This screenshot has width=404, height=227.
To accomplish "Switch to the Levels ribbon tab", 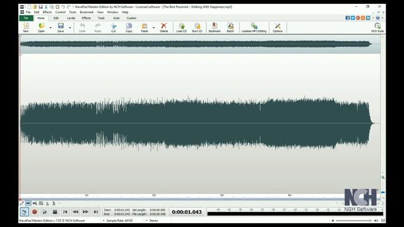I will [71, 18].
